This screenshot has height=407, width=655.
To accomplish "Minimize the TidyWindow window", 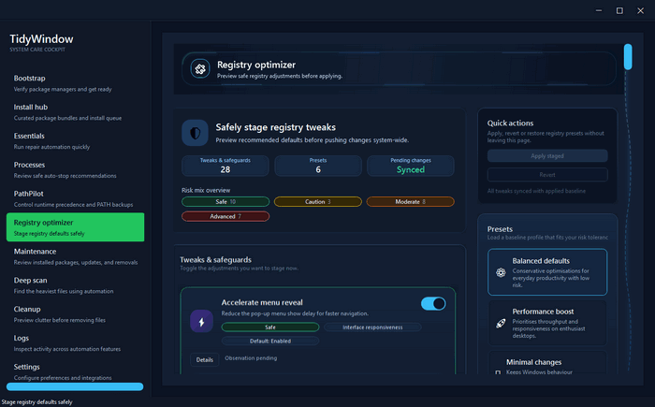I will pos(599,10).
